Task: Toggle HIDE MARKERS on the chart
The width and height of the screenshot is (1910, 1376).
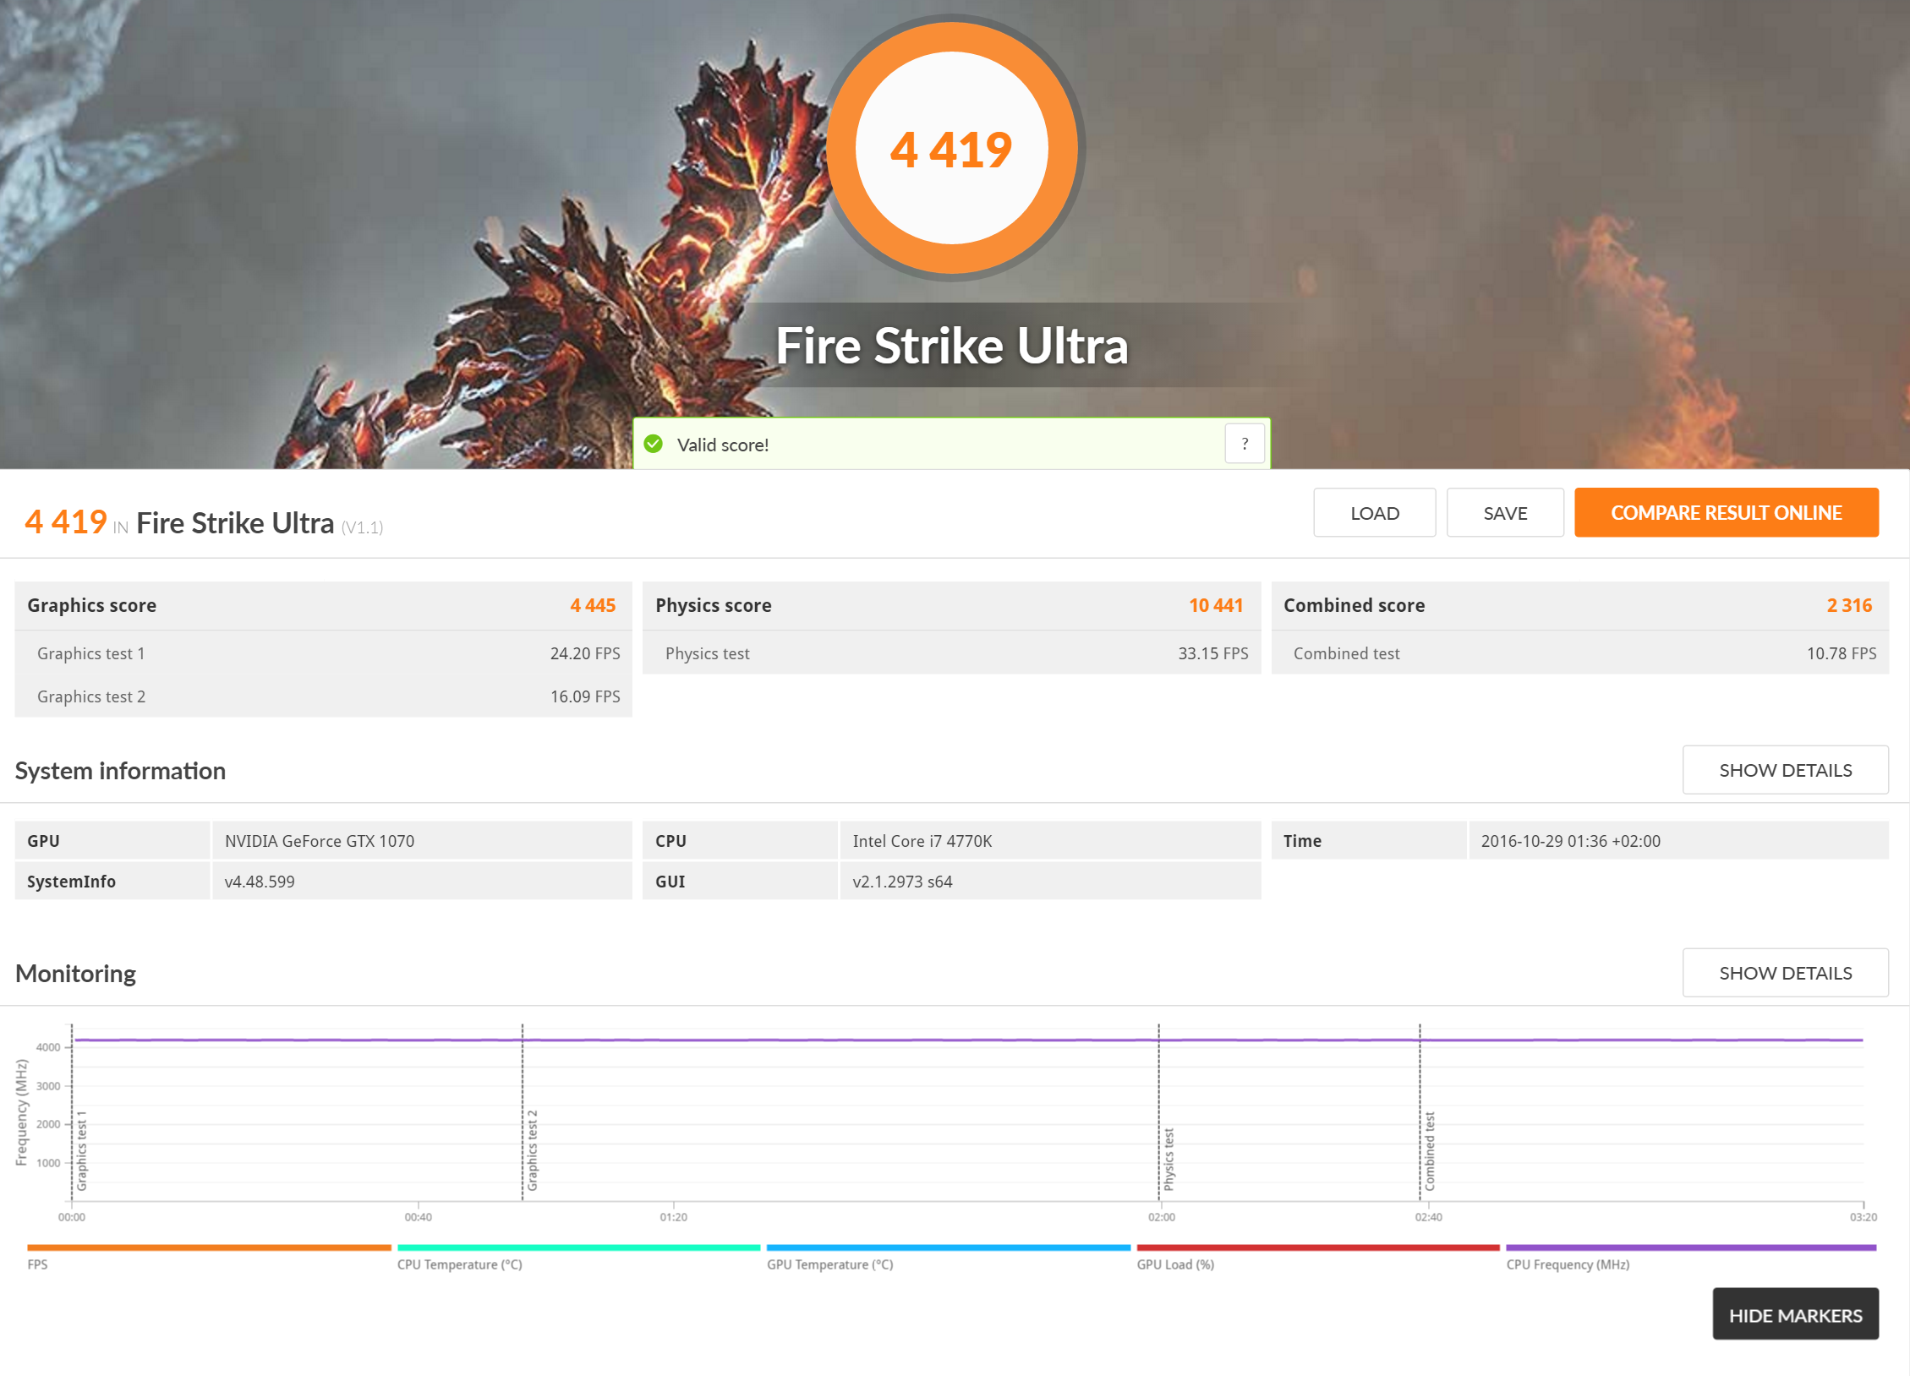Action: [1794, 1315]
